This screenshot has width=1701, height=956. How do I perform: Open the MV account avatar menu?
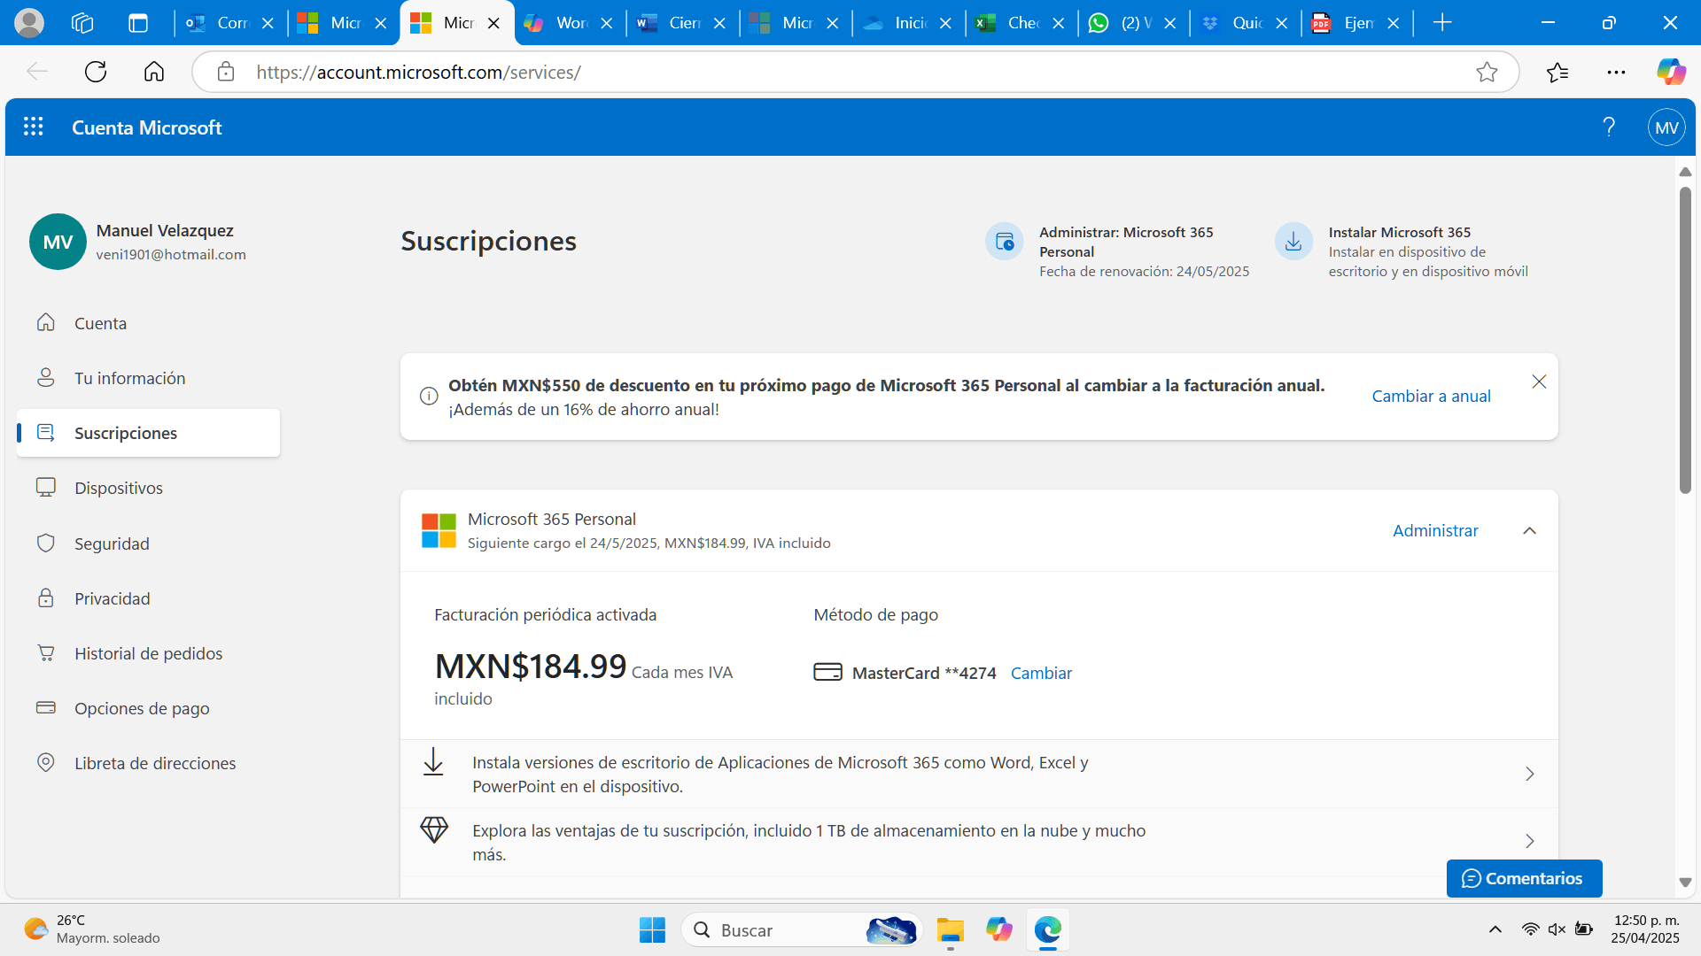tap(1666, 127)
